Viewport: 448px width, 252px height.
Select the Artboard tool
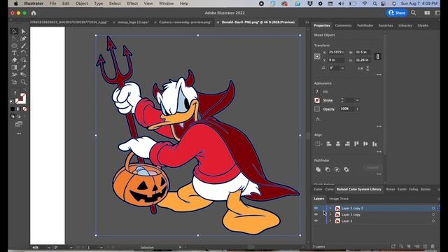coord(14,83)
